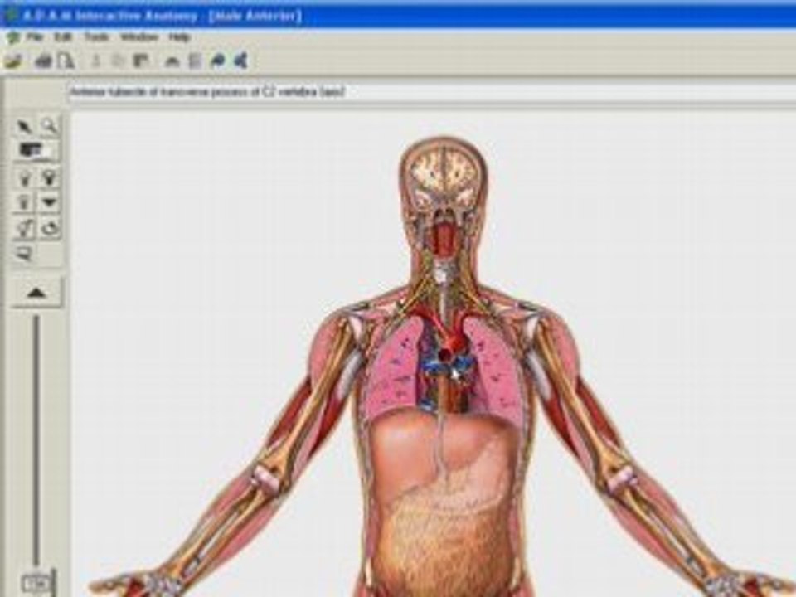Click the dark view-selector button in the palette
Screen dimensions: 796x597
click(x=36, y=151)
